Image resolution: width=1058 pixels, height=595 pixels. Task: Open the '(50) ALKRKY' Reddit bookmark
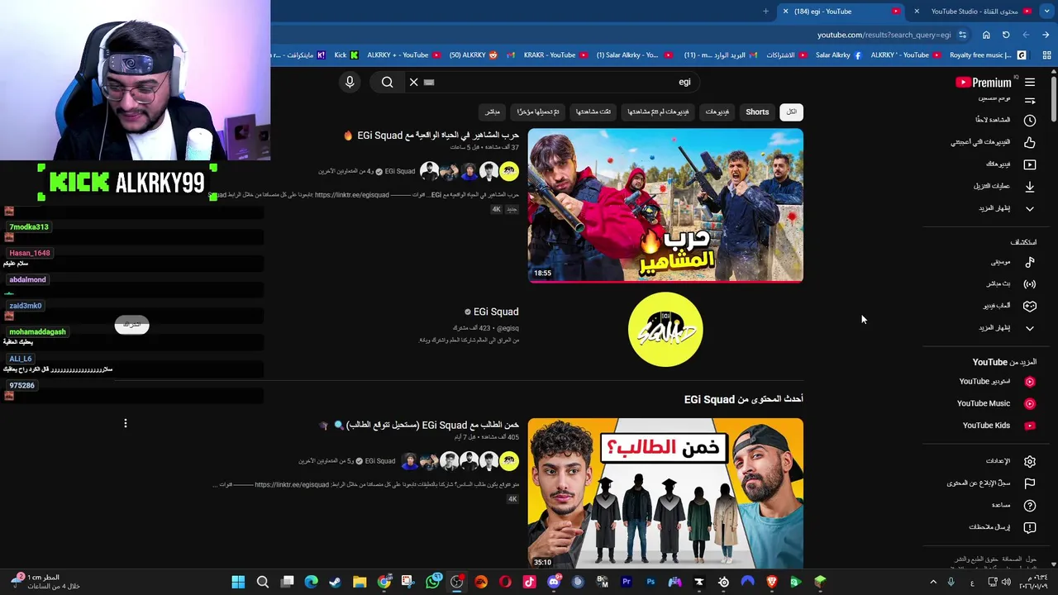click(474, 55)
